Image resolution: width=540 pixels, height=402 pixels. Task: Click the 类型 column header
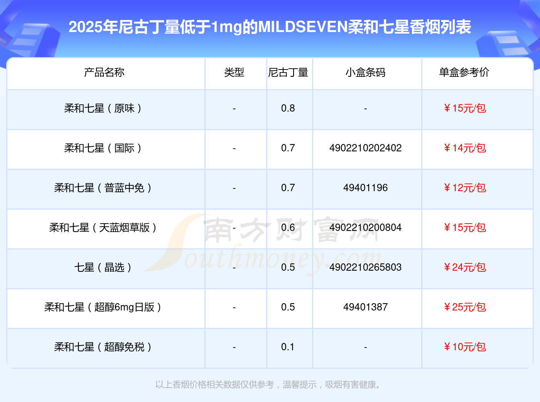(234, 72)
